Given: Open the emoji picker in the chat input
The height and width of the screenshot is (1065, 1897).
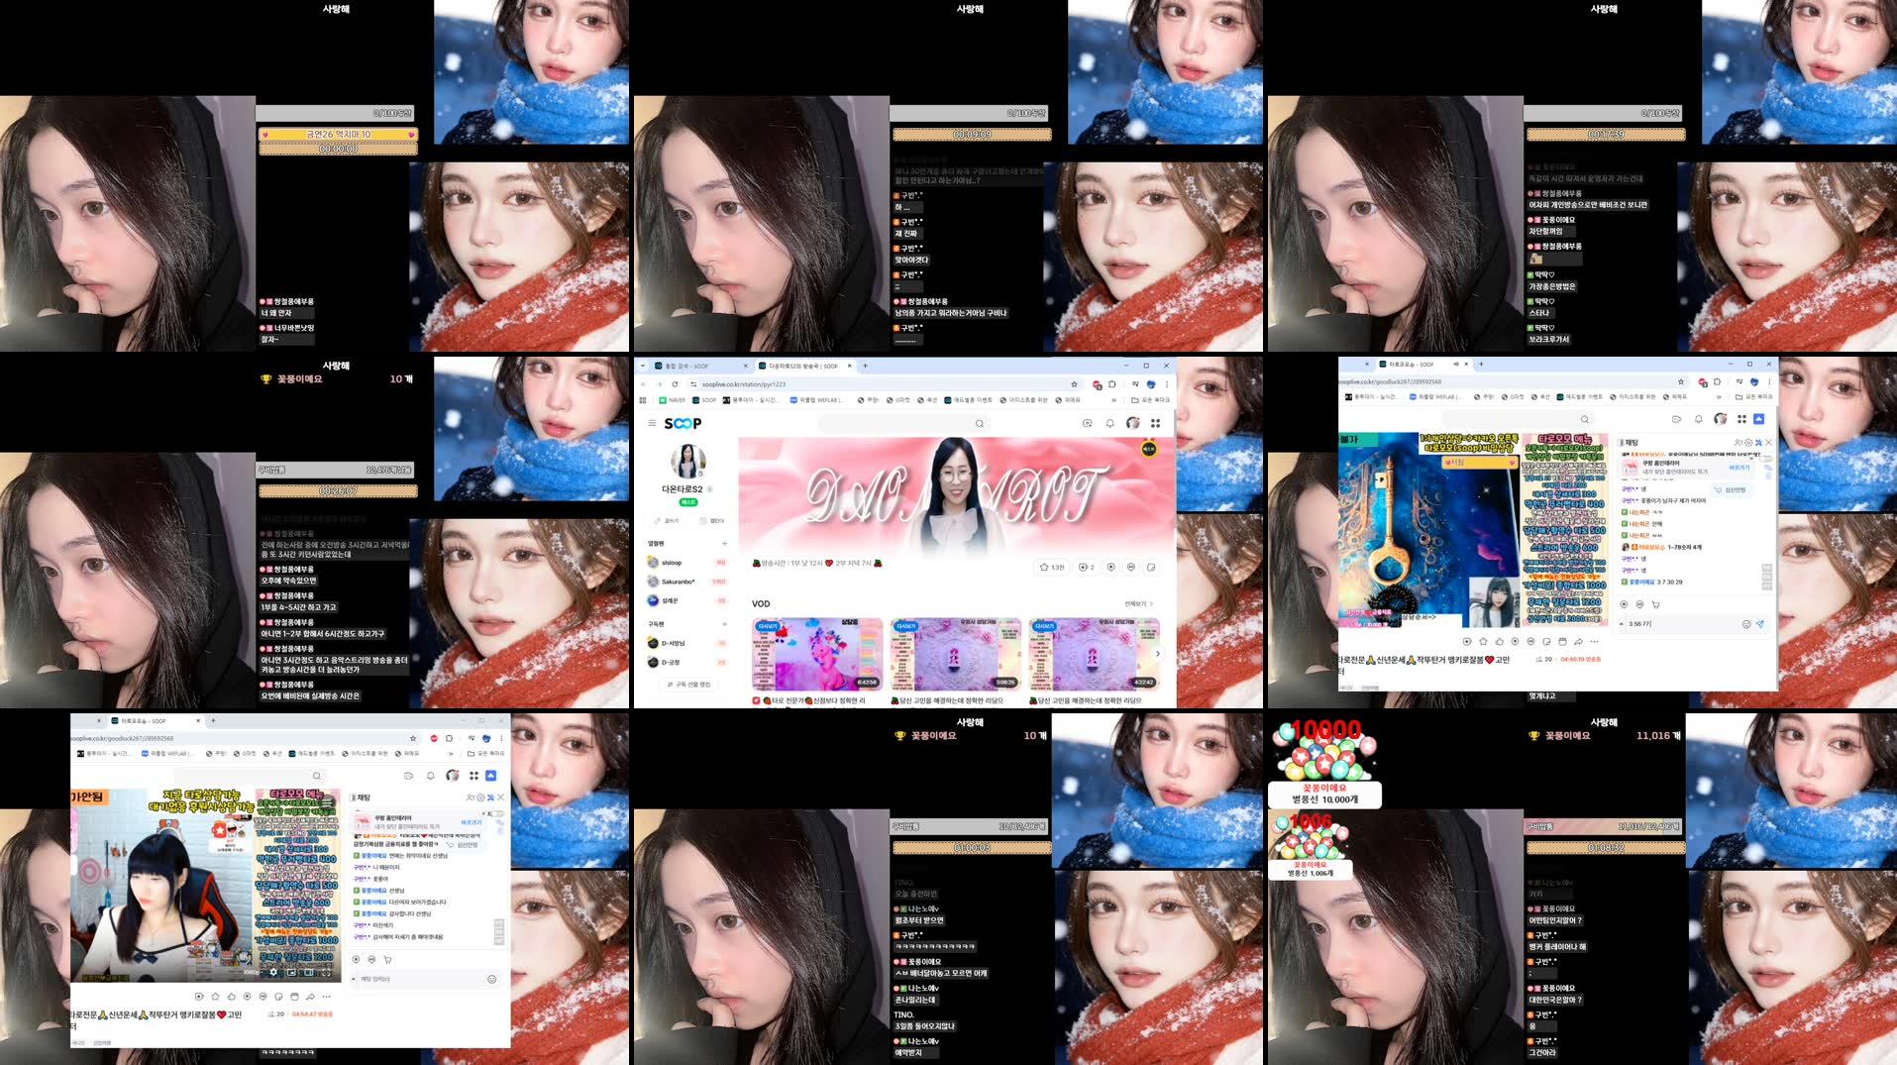Looking at the screenshot, I should point(1744,624).
